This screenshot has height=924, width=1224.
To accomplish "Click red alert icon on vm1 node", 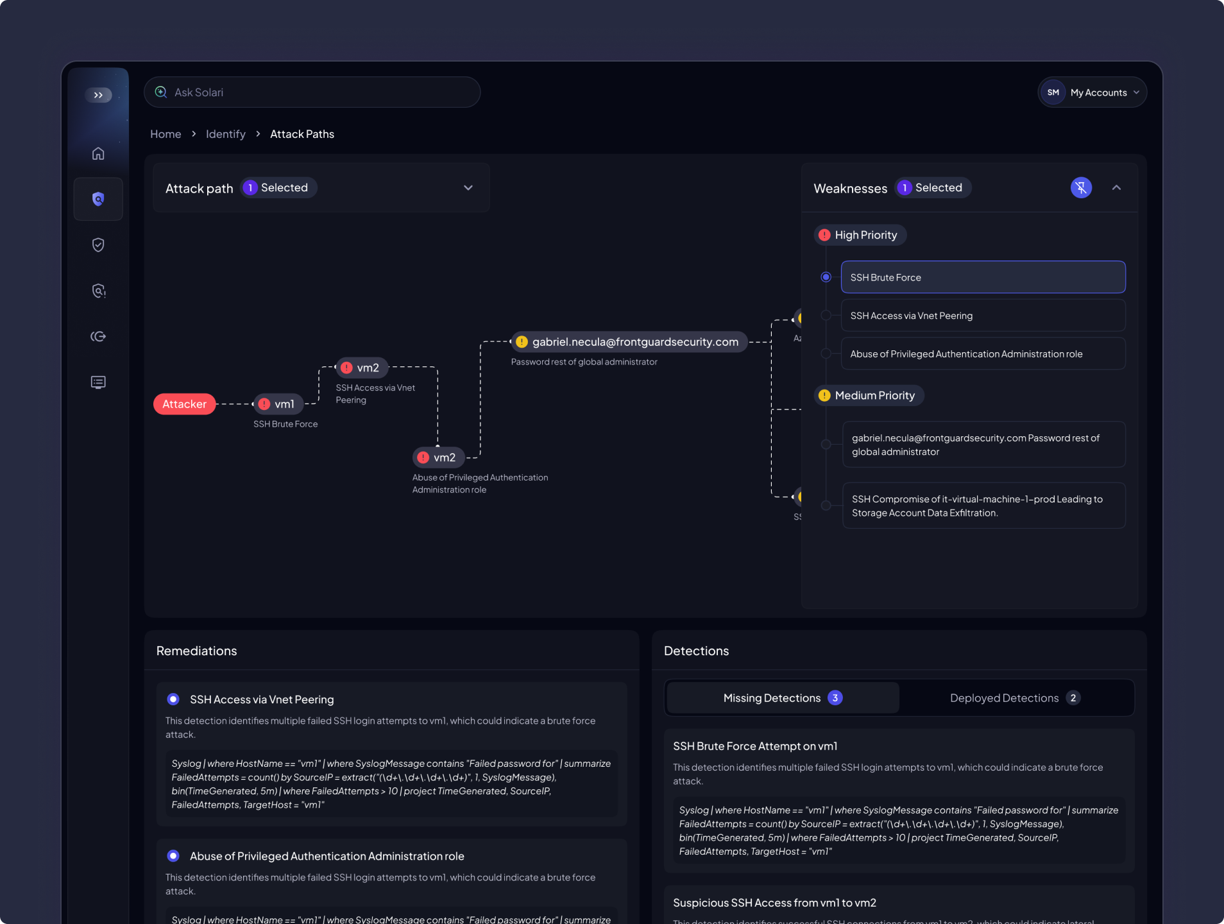I will pyautogui.click(x=264, y=404).
